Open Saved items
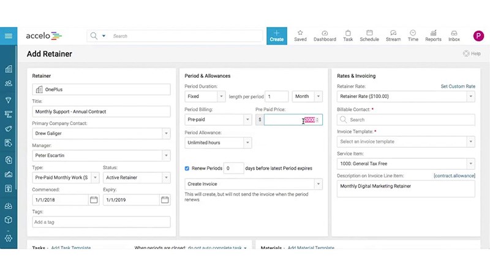The height and width of the screenshot is (276, 490). pos(300,36)
